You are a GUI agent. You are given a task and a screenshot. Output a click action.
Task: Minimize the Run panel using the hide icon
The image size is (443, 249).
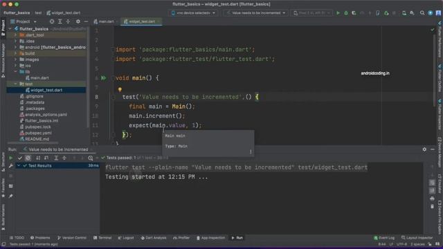point(433,149)
